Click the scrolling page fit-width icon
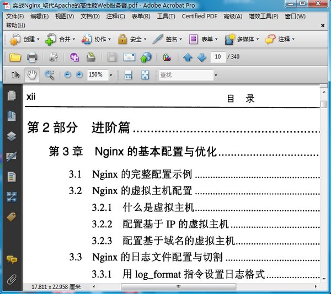 coord(129,75)
